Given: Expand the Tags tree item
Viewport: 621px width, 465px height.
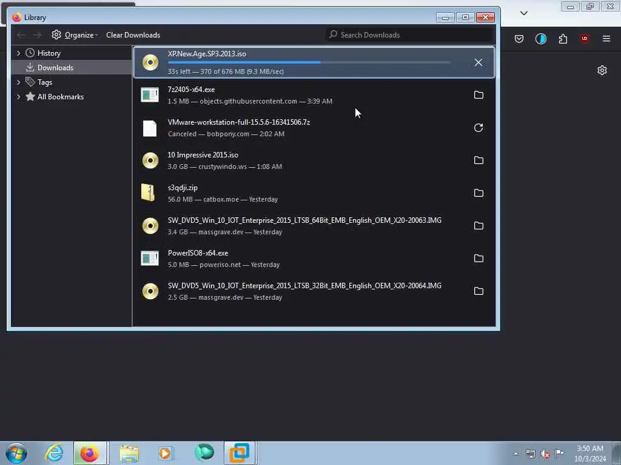Looking at the screenshot, I should click(x=18, y=82).
